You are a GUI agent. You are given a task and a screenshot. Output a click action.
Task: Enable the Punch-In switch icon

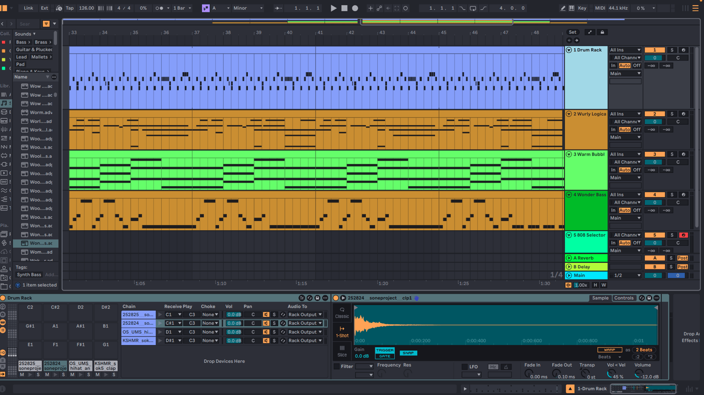coord(462,8)
